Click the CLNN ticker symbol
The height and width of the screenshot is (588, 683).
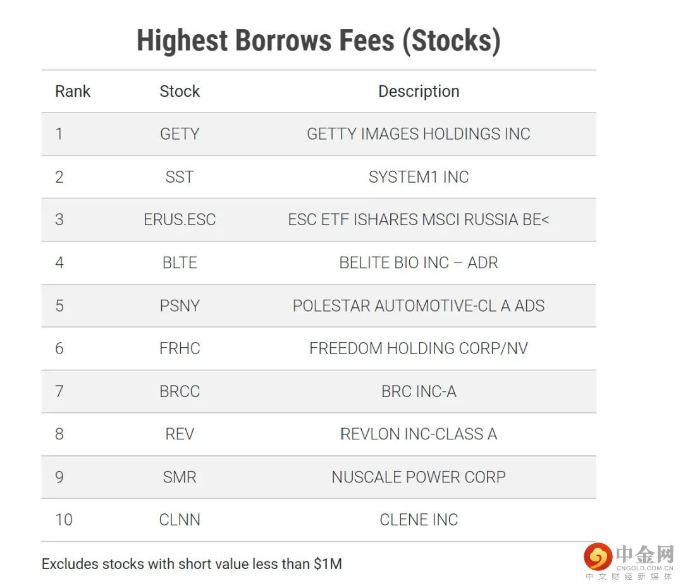(x=180, y=520)
